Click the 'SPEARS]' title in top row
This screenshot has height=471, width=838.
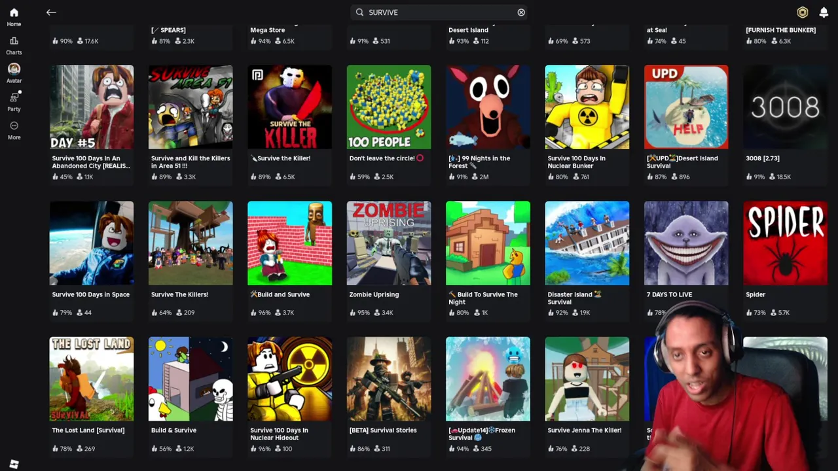(168, 30)
